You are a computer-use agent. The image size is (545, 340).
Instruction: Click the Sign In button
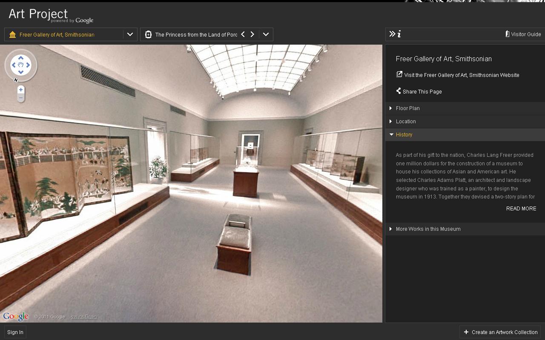coord(15,332)
